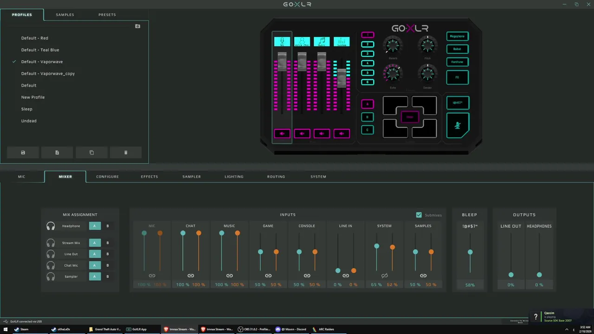The height and width of the screenshot is (334, 594).
Task: Click the HEADPHONES output slider
Action: [539, 254]
